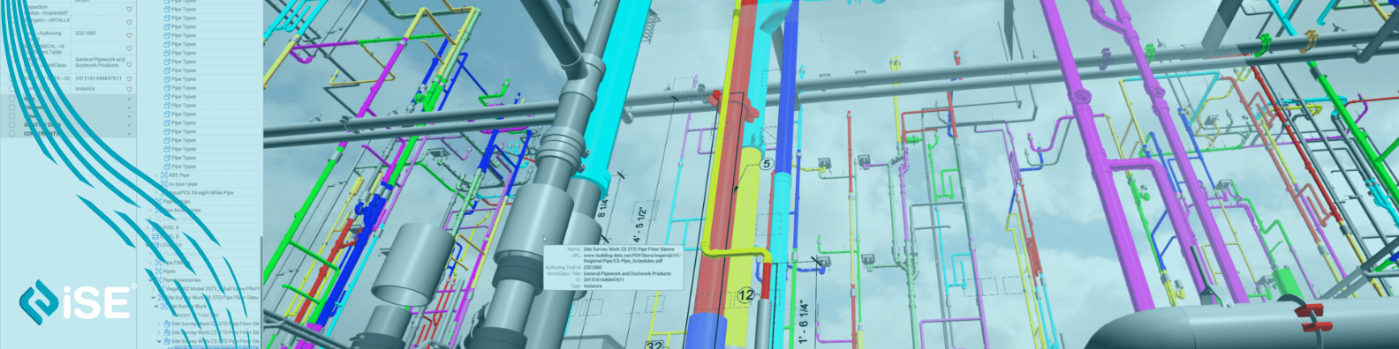Tick checkbox on the Instance property row
The width and height of the screenshot is (1399, 349).
(x=12, y=89)
